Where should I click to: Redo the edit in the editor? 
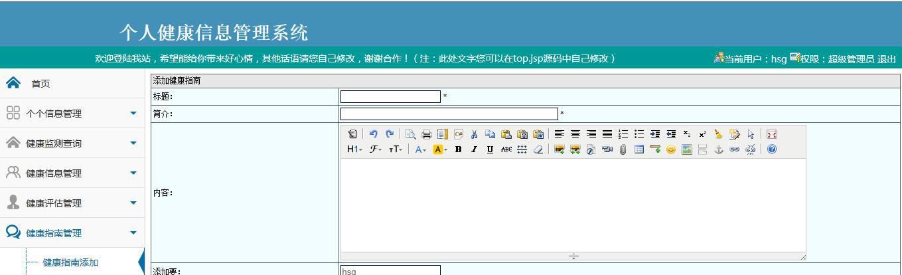[x=390, y=134]
